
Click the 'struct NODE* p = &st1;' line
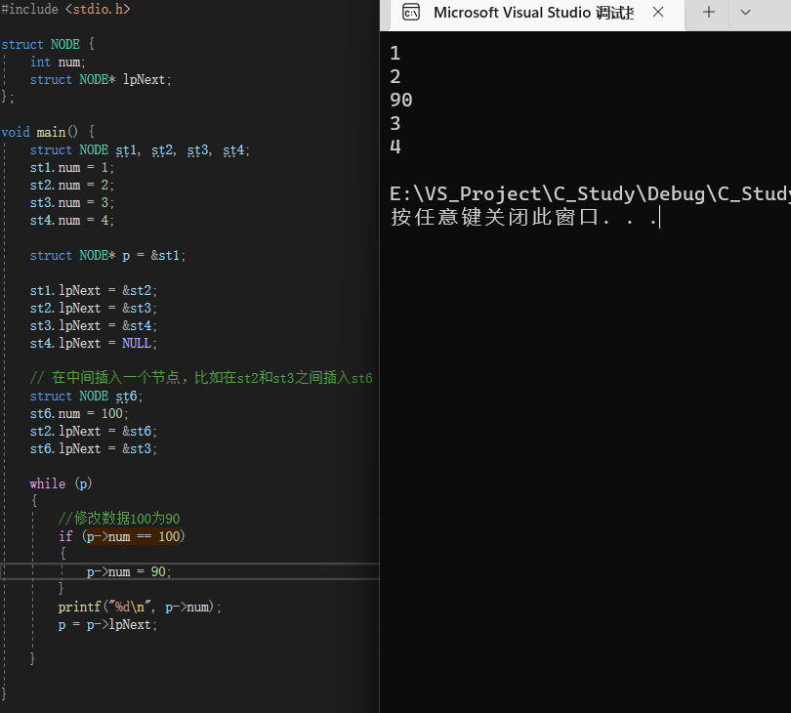[107, 255]
